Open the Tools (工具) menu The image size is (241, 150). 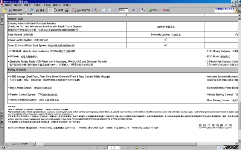click(x=47, y=5)
